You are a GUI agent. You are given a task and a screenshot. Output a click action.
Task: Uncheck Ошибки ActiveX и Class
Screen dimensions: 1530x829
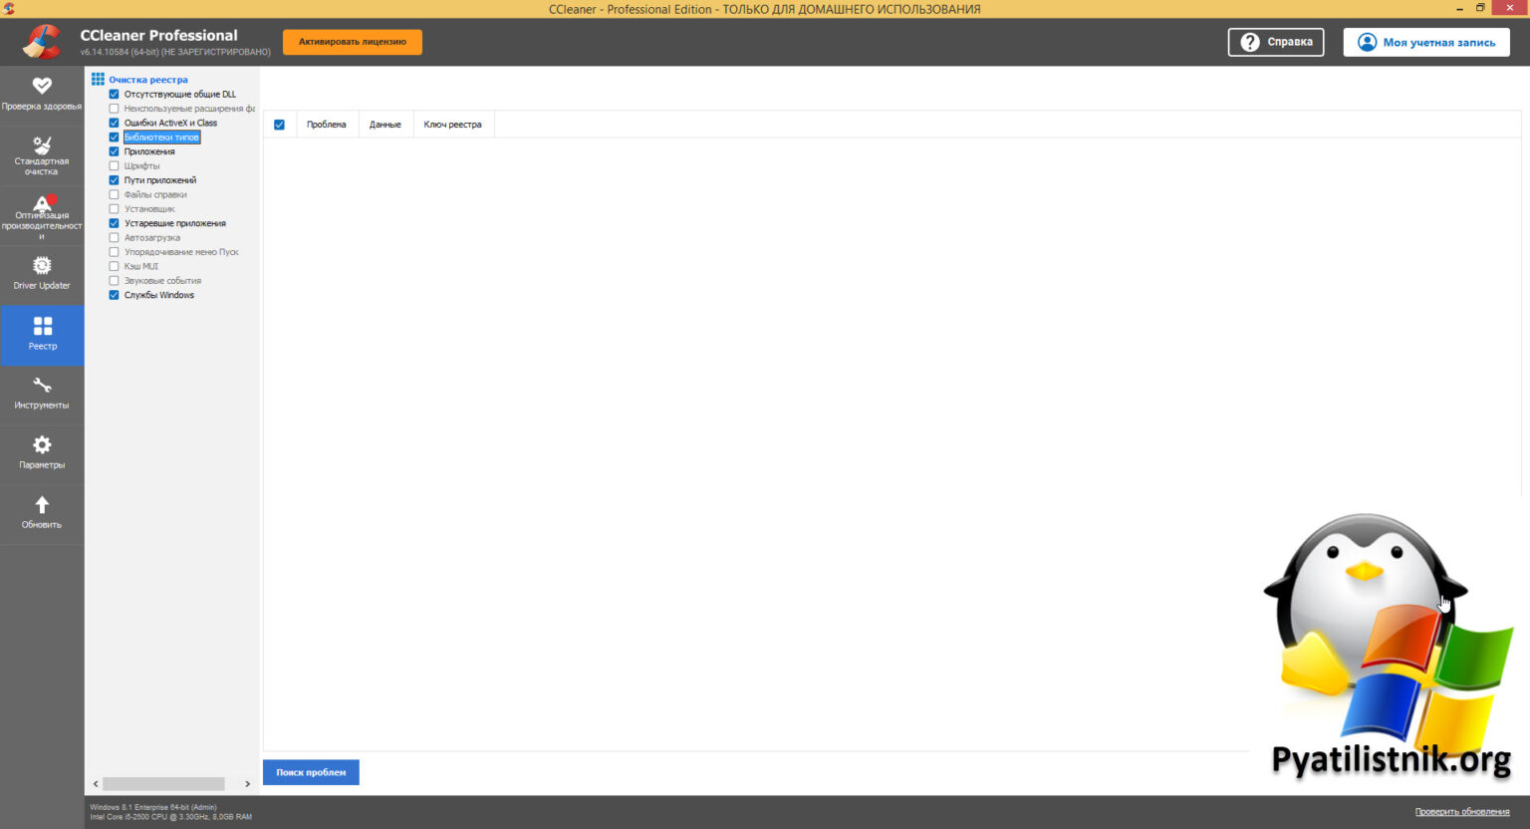click(x=114, y=123)
